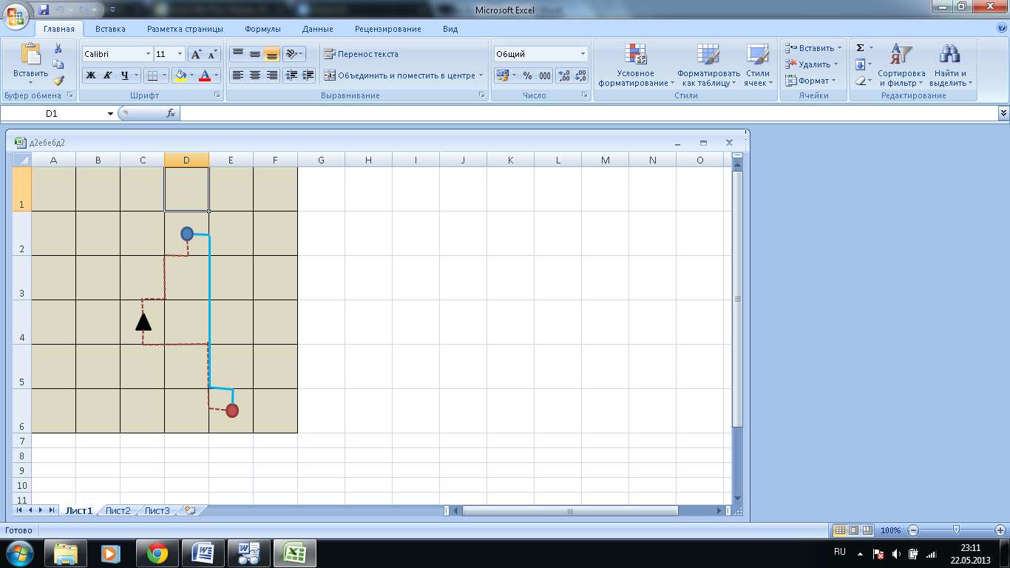Toggle Перенос текста wrap text
The image size is (1010, 568).
tap(361, 54)
